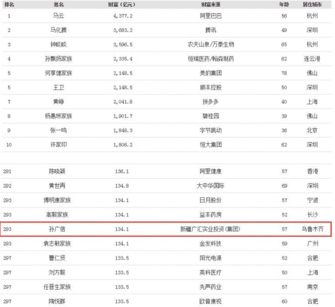Select the name 马云
Viewport: 335px width, 307px height.
(58, 16)
